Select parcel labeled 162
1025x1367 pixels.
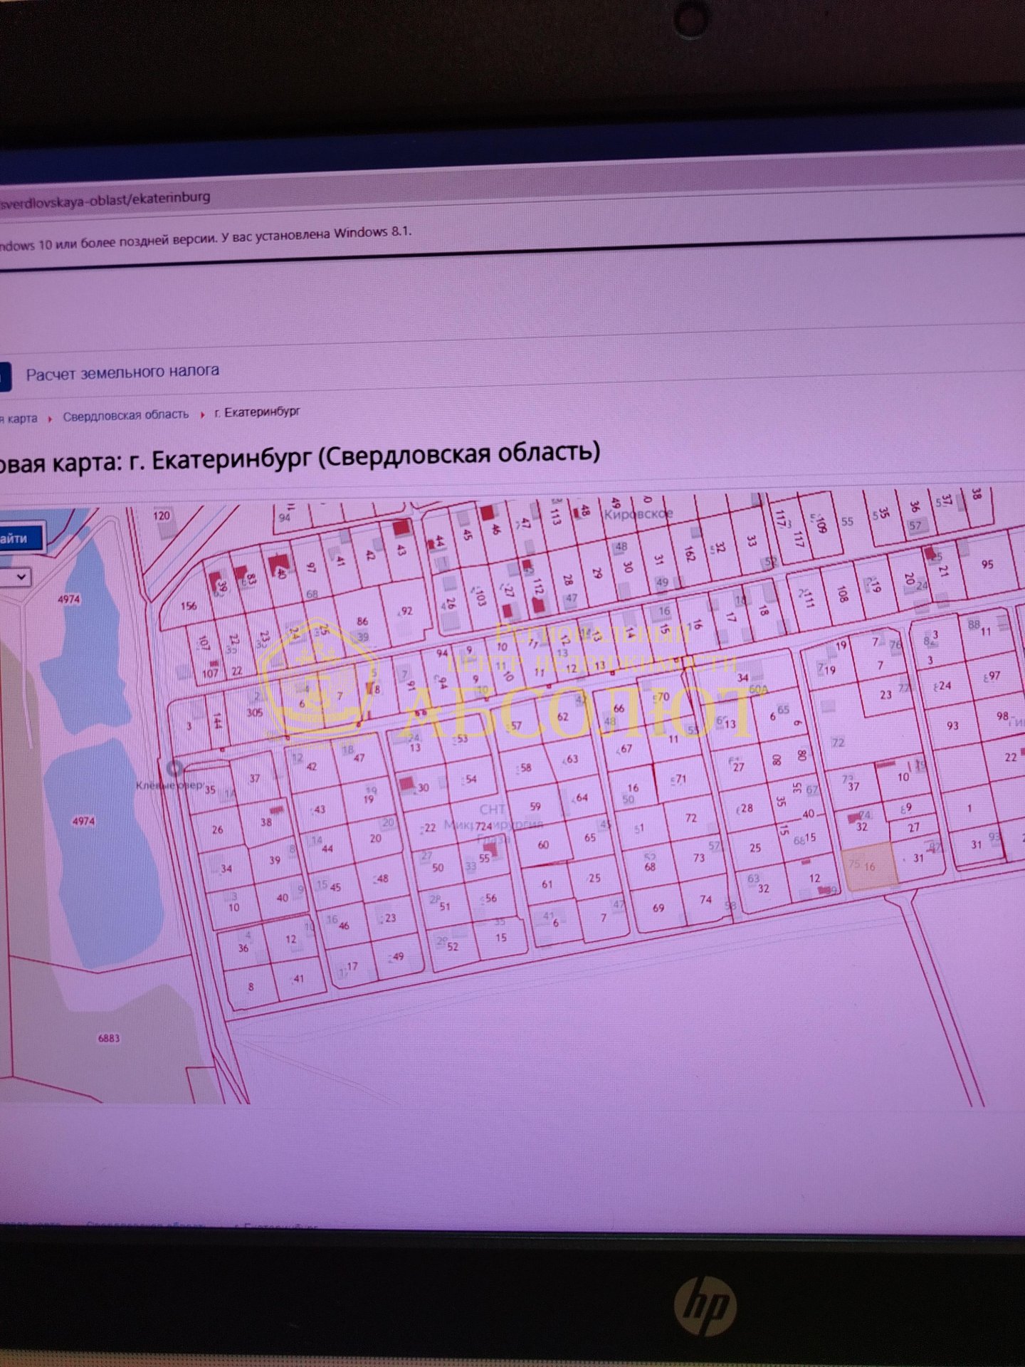pos(689,553)
